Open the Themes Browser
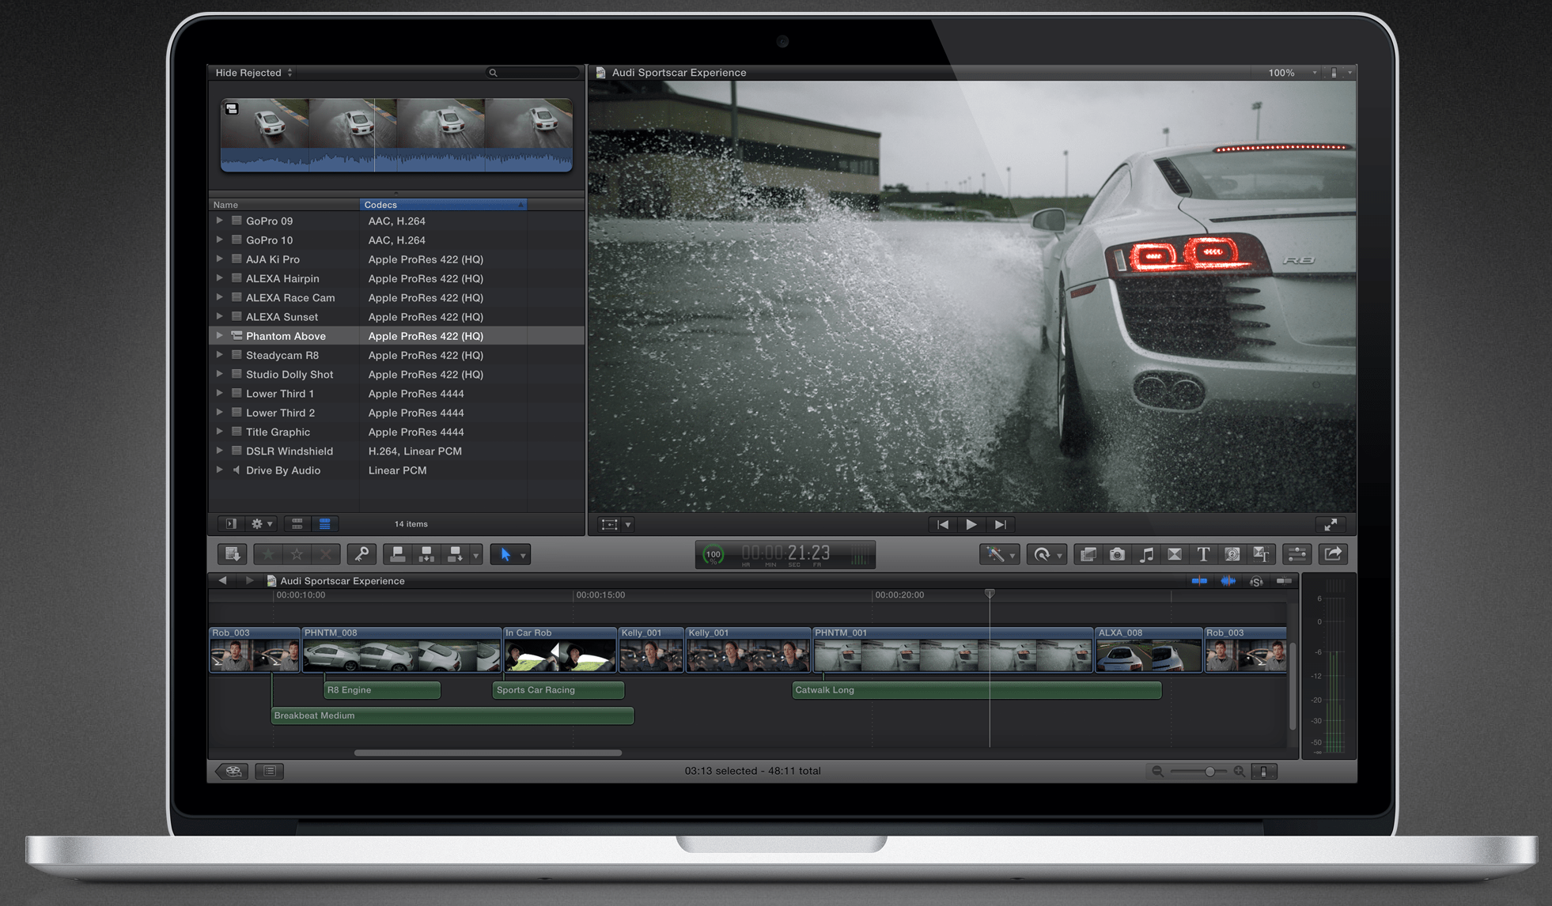This screenshot has height=906, width=1552. point(1261,554)
